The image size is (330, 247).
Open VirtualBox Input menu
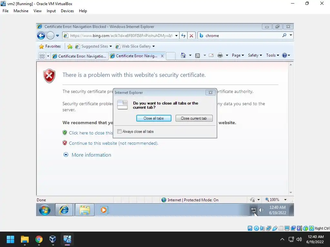(51, 11)
